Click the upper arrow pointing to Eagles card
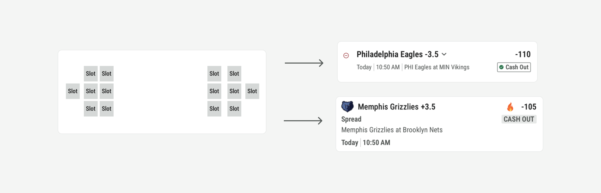Image resolution: width=601 pixels, height=193 pixels. click(x=304, y=63)
